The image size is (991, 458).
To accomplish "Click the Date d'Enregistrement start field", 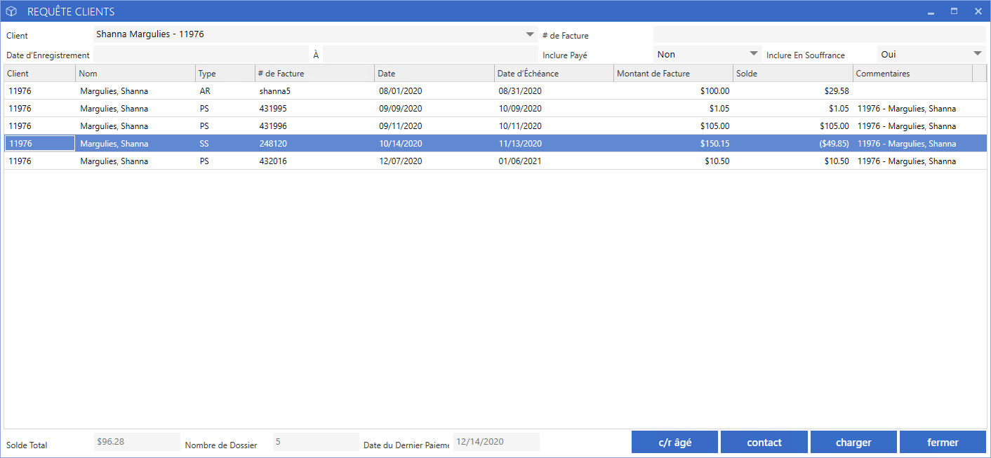I will click(201, 54).
